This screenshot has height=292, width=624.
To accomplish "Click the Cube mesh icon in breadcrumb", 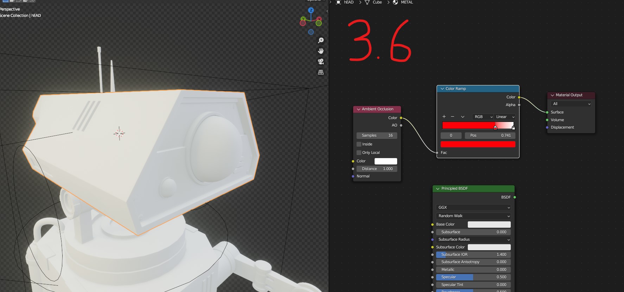I will coord(367,2).
